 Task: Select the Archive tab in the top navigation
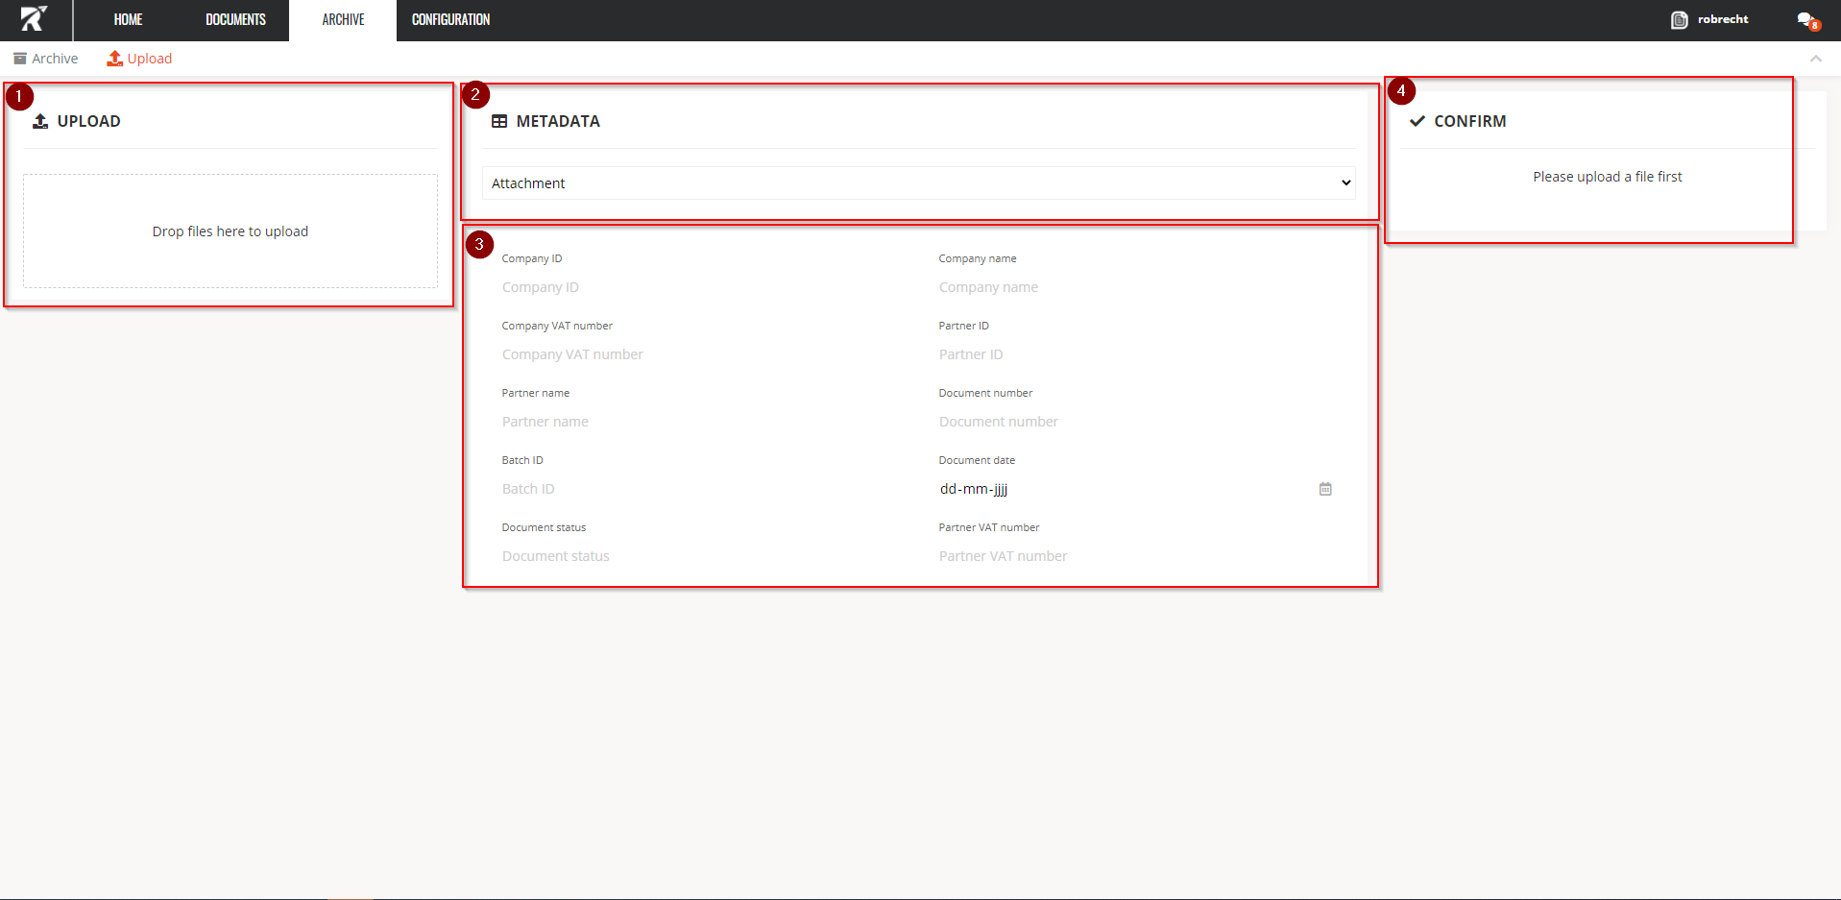pyautogui.click(x=343, y=20)
